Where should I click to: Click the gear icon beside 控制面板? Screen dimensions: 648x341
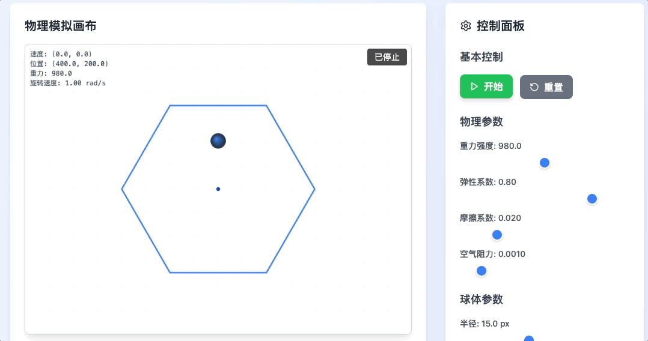[x=465, y=26]
